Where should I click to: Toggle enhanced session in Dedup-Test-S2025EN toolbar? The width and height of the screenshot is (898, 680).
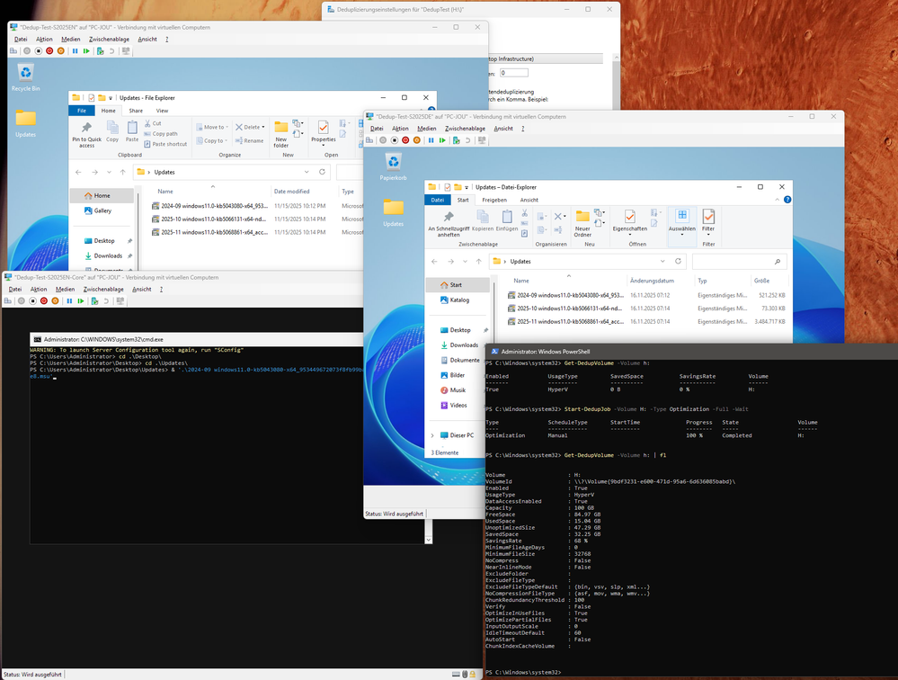coord(126,51)
